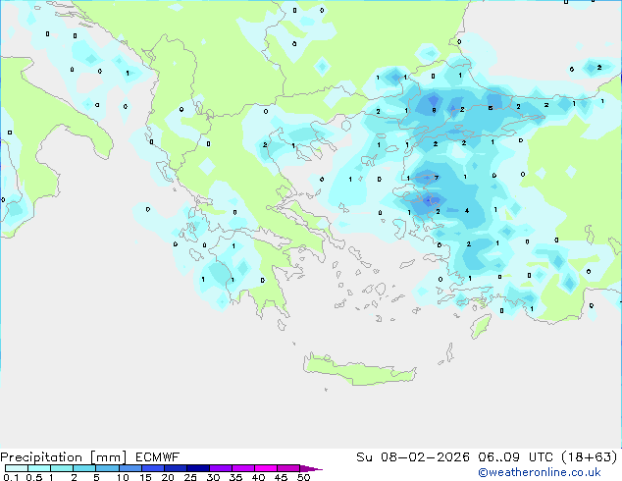Click the 10–15 mm legend color swatch
Screen dimensions: 622x481
(130, 468)
